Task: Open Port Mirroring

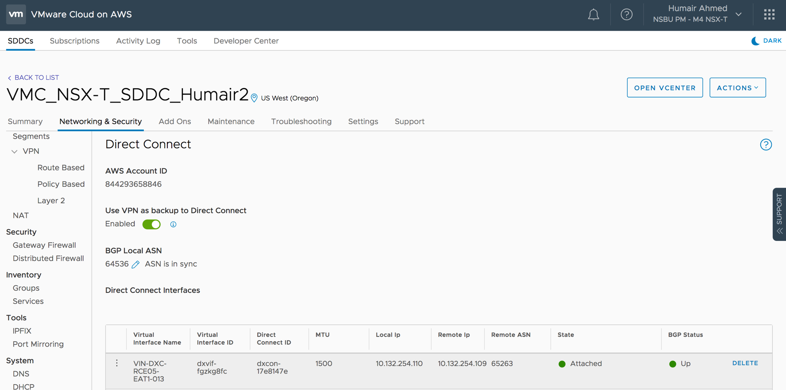Action: [38, 344]
